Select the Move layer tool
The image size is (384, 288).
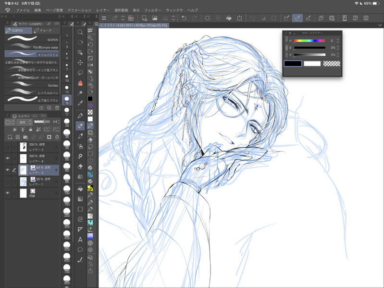80,63
